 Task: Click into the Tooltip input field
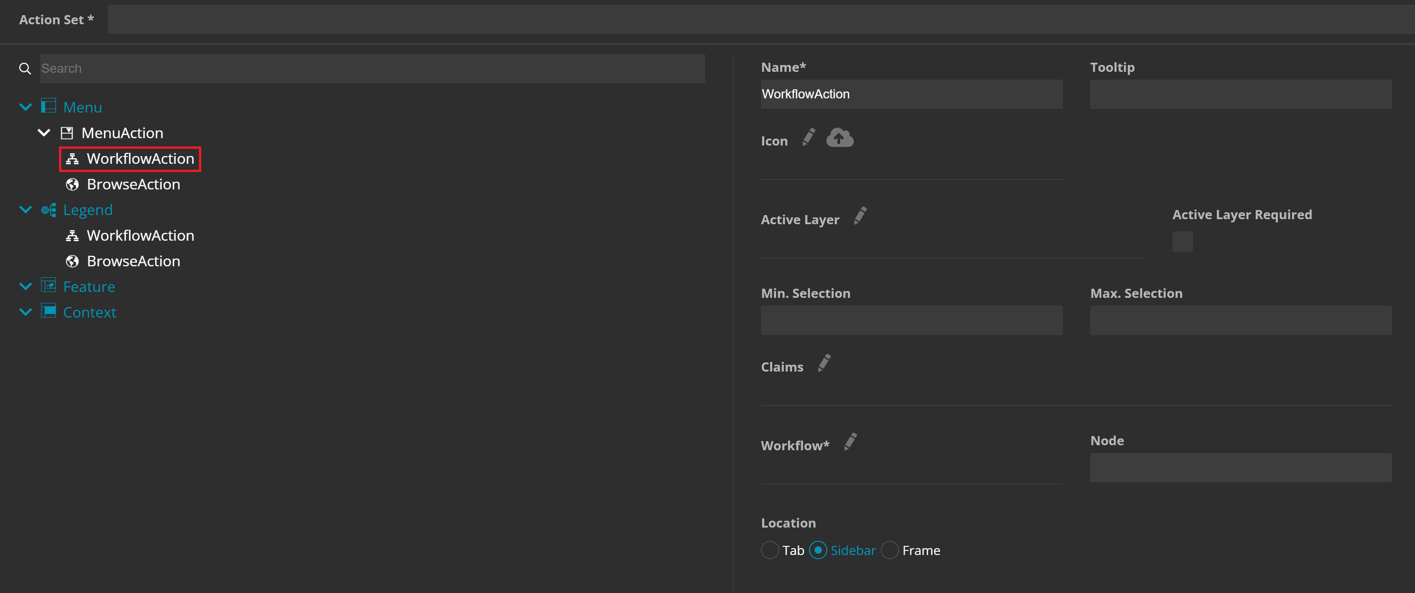[1240, 95]
